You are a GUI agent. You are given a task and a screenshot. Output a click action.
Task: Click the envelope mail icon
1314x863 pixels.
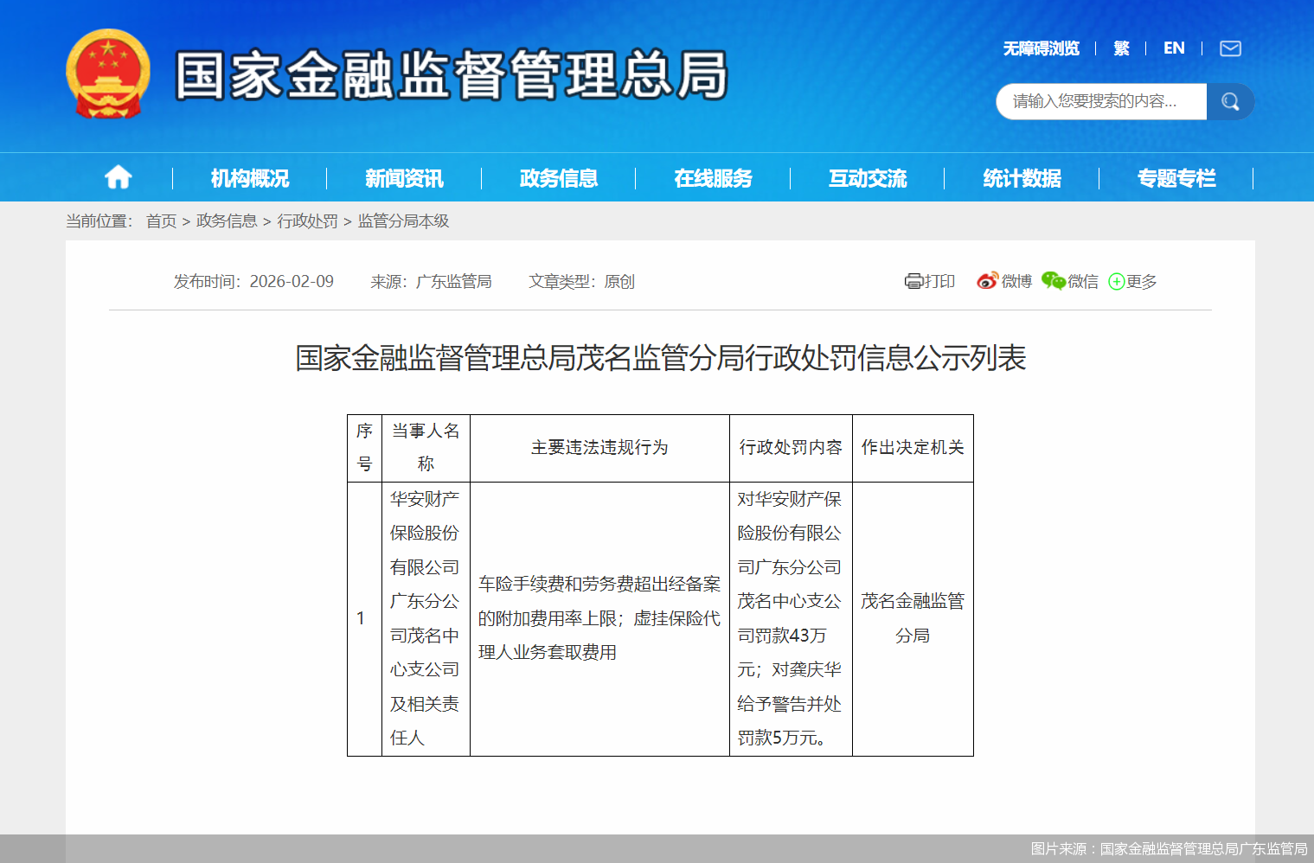(x=1230, y=48)
